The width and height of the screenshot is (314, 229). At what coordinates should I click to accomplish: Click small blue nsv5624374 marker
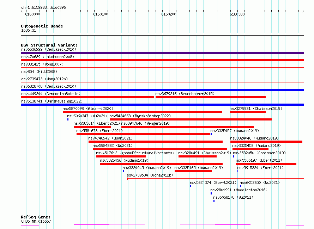[x=191, y=186]
